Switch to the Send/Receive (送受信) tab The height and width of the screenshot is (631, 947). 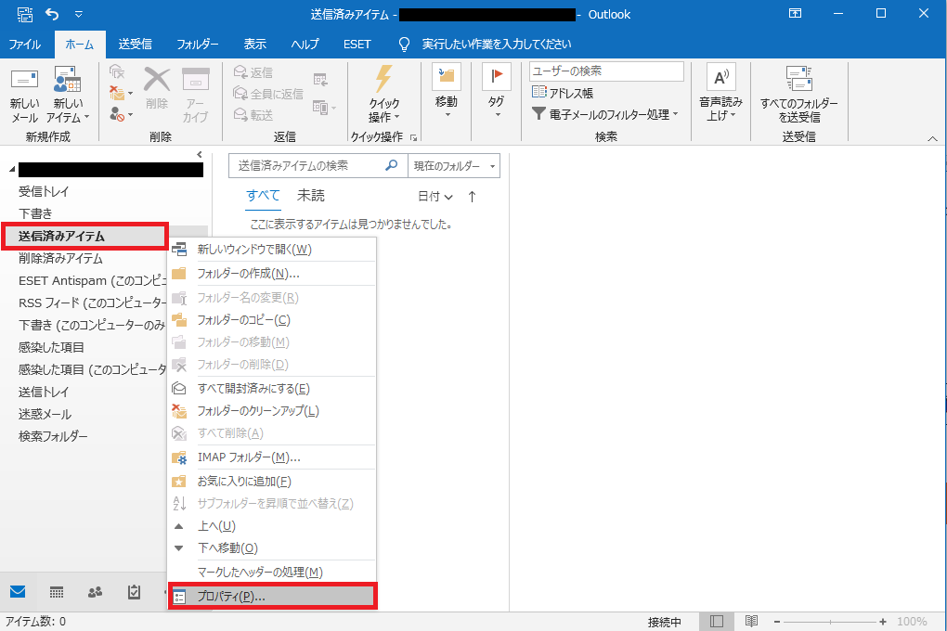[x=136, y=45]
